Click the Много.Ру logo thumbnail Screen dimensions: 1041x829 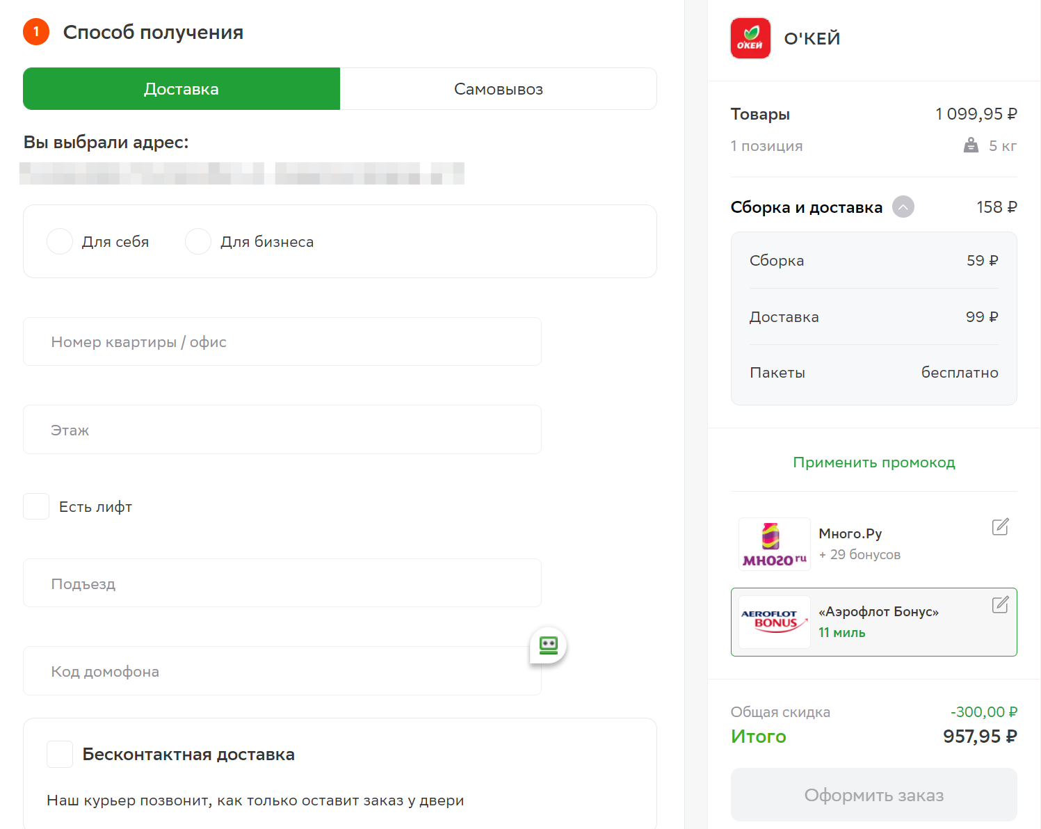775,545
